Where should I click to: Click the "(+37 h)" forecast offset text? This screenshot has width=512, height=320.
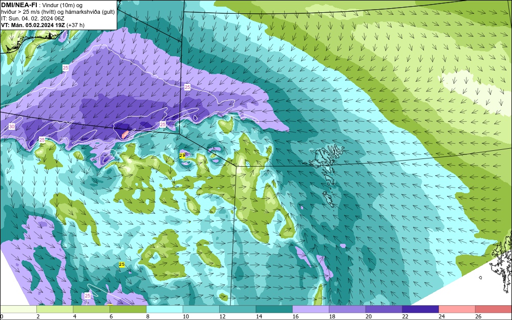[x=75, y=25]
